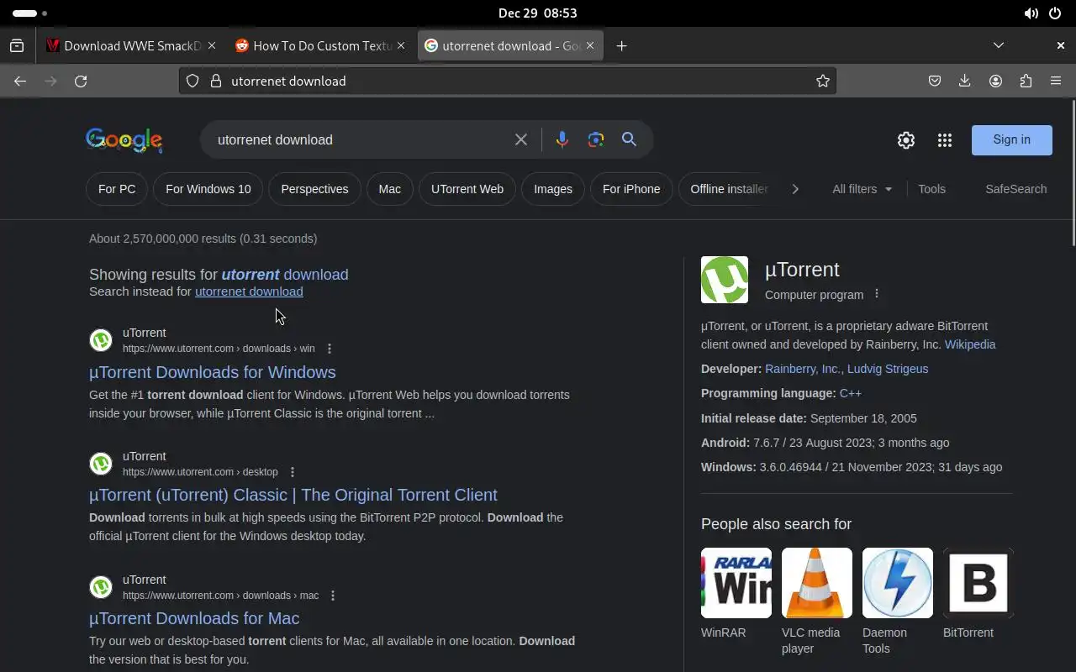
Task: Open more options for uTorrent Mac result
Action: pyautogui.click(x=333, y=596)
